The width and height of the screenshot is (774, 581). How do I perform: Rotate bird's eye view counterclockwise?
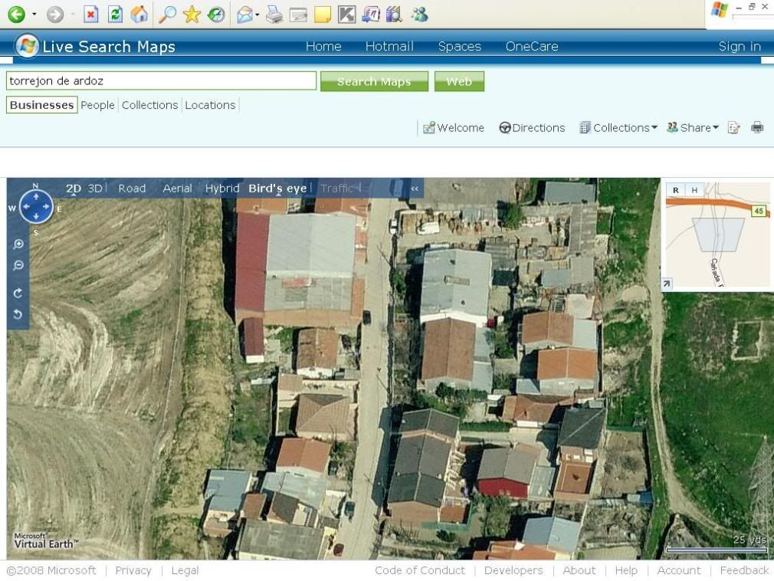click(18, 314)
